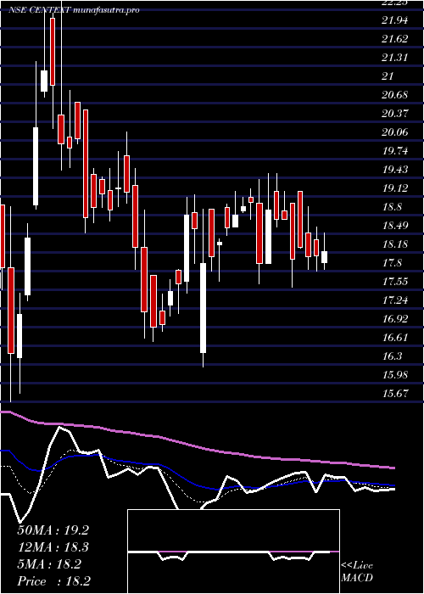Click the 17.8 price axis label
The image size is (424, 594).
click(x=392, y=262)
